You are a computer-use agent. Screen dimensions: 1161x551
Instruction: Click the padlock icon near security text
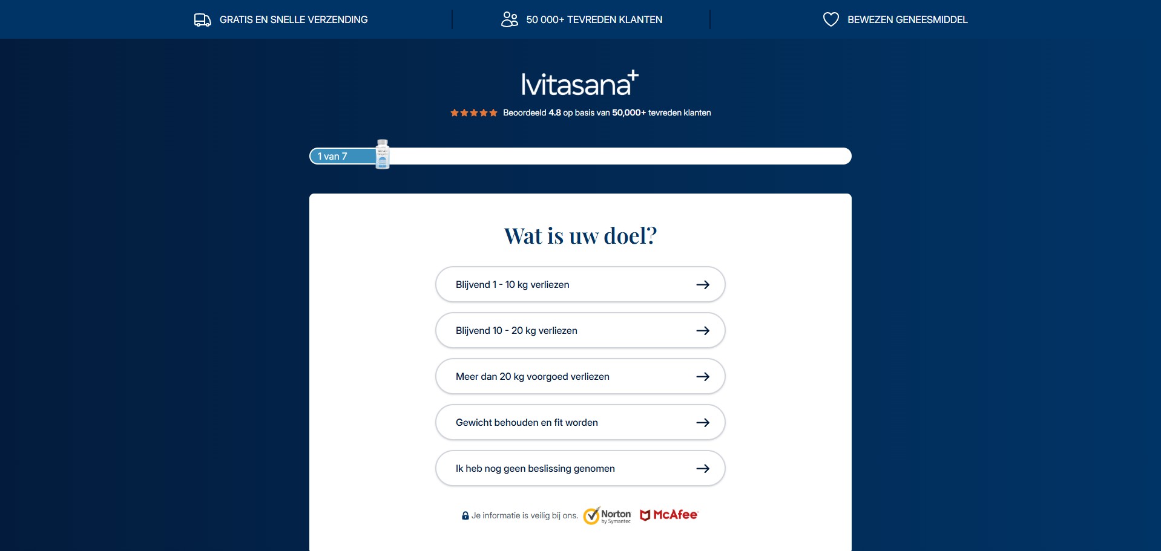pos(465,516)
